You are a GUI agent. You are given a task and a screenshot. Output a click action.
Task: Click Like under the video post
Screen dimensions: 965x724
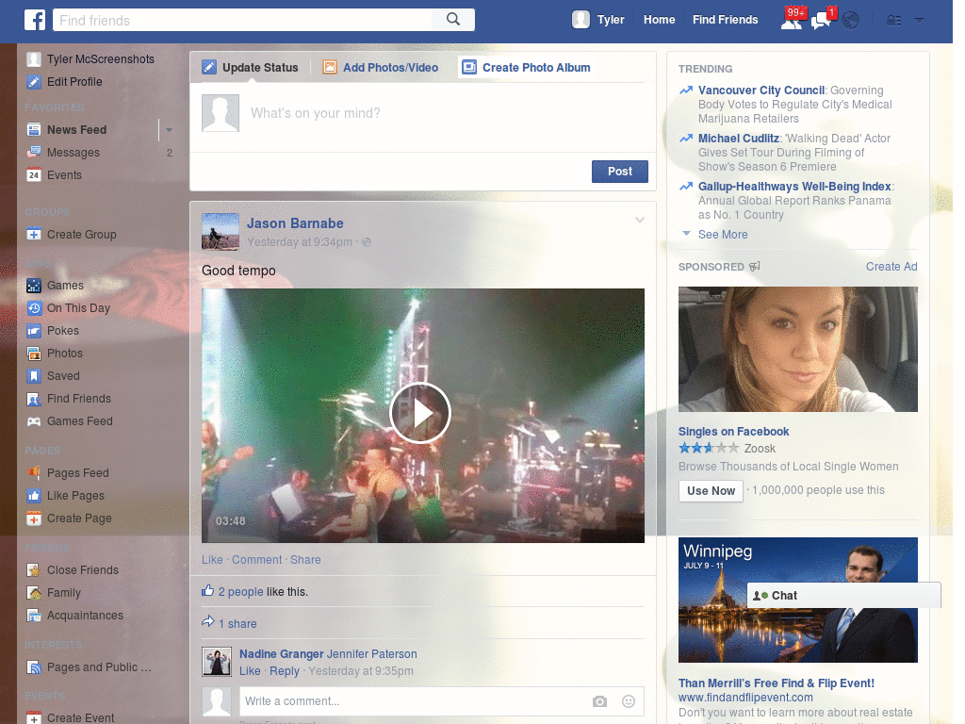212,560
